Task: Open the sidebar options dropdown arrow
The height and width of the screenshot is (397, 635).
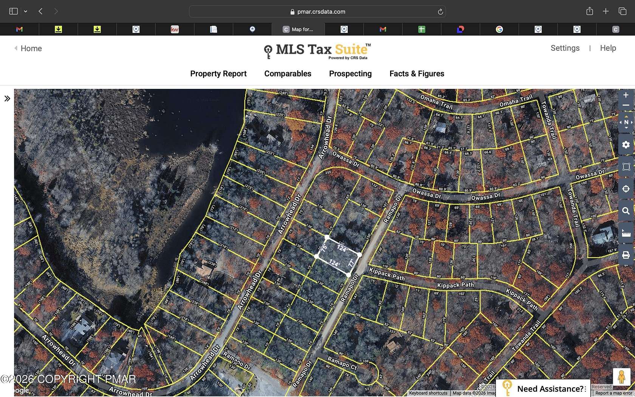Action: click(x=25, y=11)
